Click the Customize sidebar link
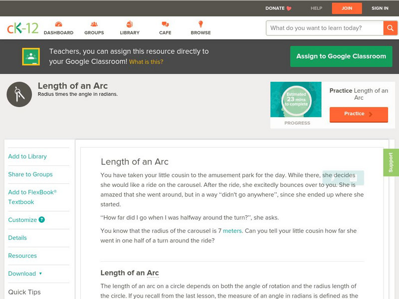399x299 pixels. point(22,220)
